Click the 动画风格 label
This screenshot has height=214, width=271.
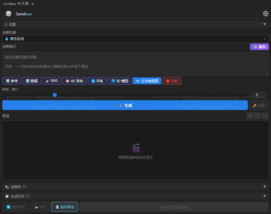(x=9, y=32)
